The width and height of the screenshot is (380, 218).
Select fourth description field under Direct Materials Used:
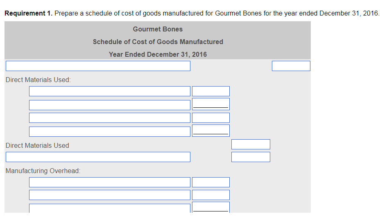point(109,131)
